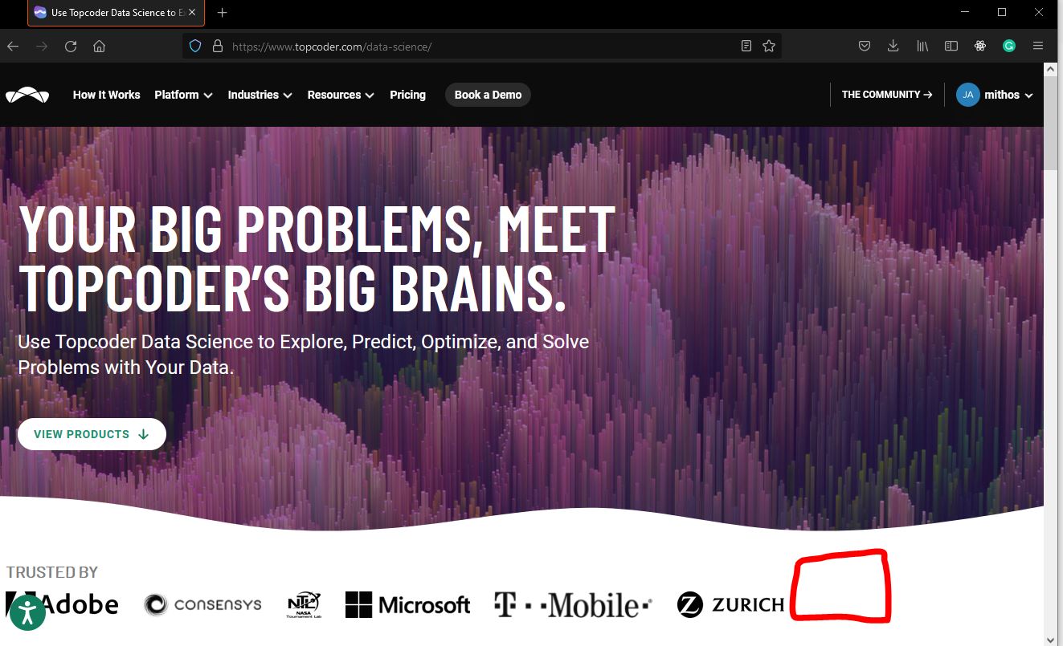Open the Pricing page
This screenshot has width=1063, height=646.
pos(407,95)
